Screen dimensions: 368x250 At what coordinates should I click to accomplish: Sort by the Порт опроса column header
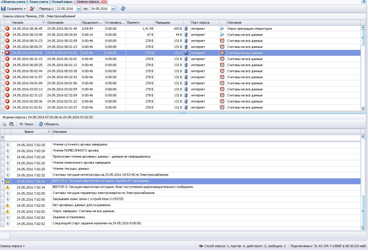click(x=204, y=23)
